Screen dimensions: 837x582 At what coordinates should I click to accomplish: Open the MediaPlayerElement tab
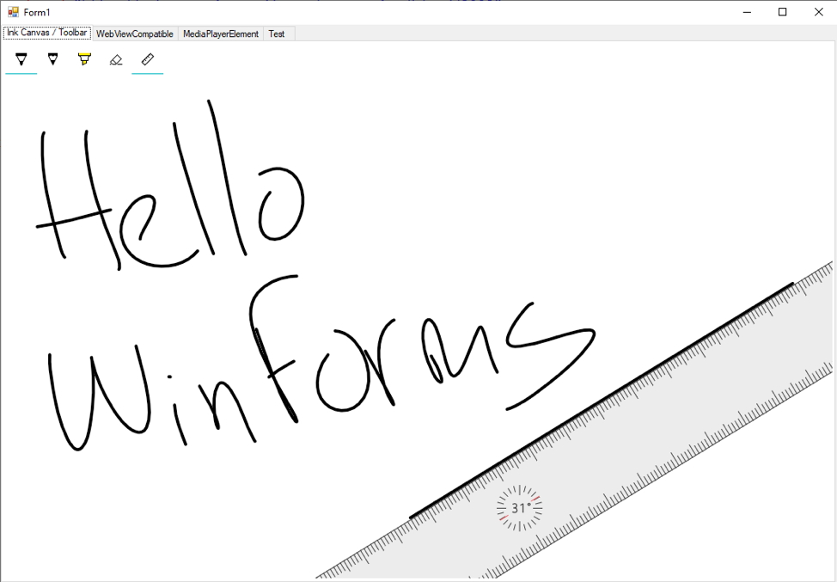(x=219, y=34)
